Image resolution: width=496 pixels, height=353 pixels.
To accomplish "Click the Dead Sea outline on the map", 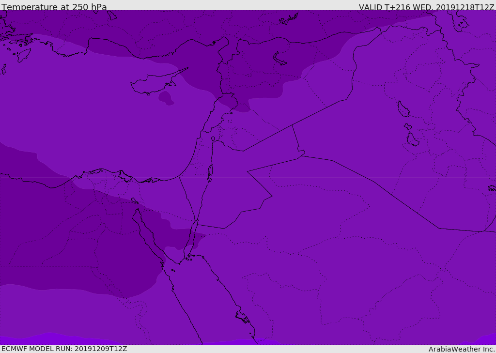I will [210, 173].
